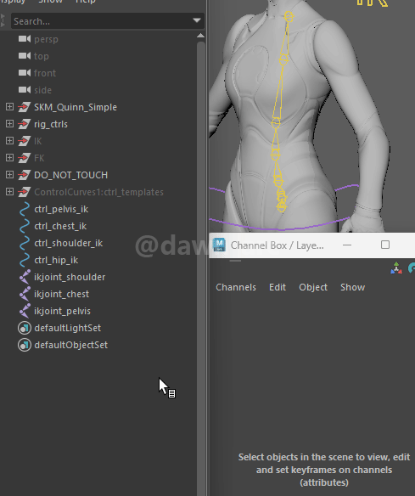The width and height of the screenshot is (415, 496).
Task: Expand the SKM_Quinn_Simple node
Action: (x=10, y=107)
